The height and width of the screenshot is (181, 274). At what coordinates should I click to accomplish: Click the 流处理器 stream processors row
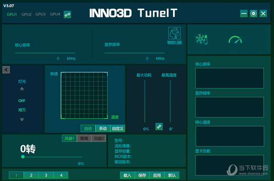(x=123, y=146)
